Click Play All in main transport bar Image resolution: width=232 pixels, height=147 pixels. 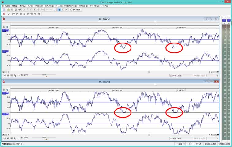click(x=13, y=14)
